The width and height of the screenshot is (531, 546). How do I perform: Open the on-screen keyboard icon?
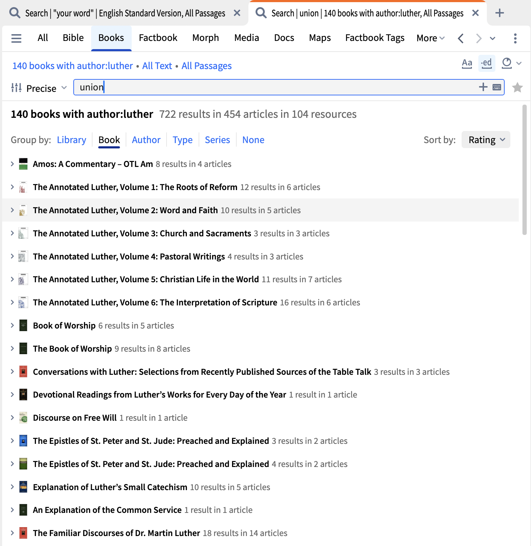[x=497, y=87]
